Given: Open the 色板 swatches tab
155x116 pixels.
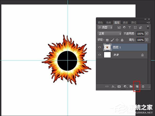Looking at the screenshot, I should [109, 22].
